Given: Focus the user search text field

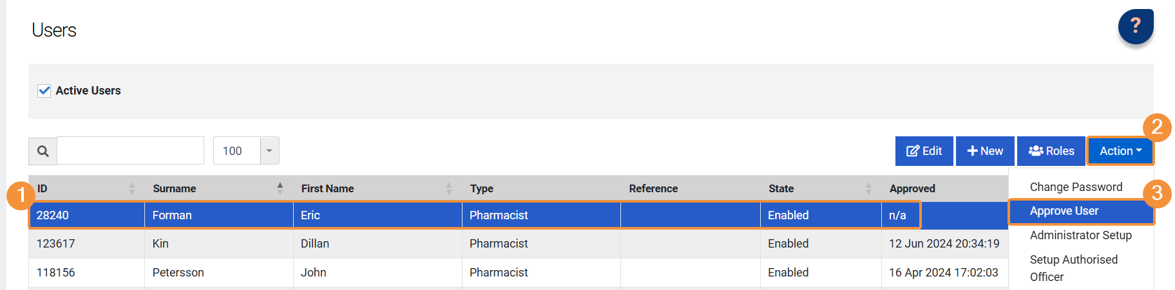Looking at the screenshot, I should tap(131, 151).
